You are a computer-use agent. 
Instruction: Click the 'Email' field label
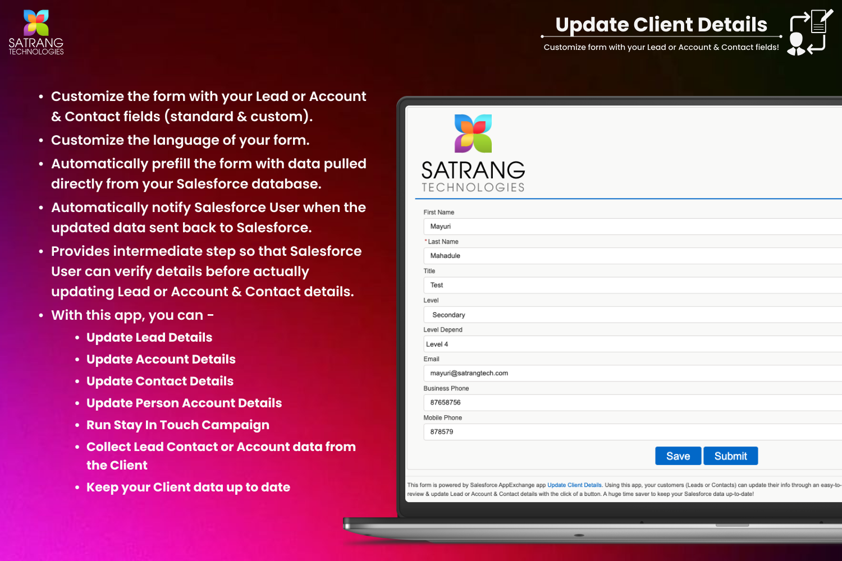coord(432,359)
